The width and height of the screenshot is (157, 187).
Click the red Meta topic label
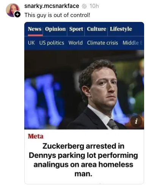point(36,136)
